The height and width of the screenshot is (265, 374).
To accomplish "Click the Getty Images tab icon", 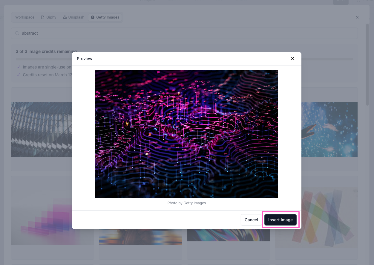I will point(93,17).
